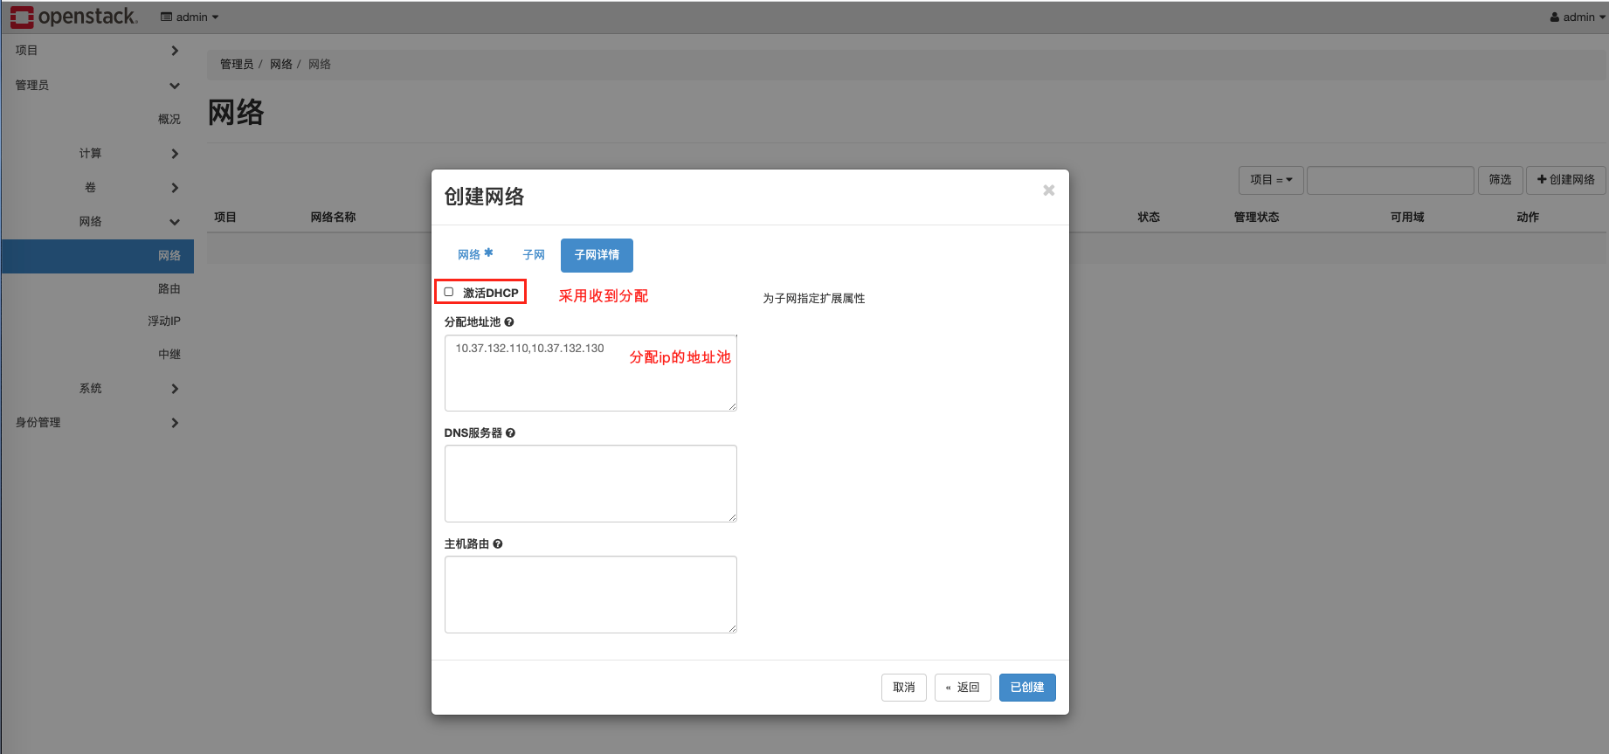Close the 创建网络 dialog with X
The width and height of the screenshot is (1609, 754).
click(x=1049, y=190)
